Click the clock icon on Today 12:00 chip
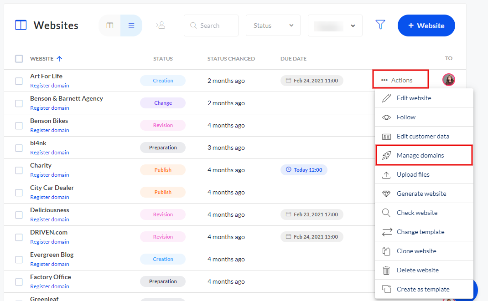The width and height of the screenshot is (488, 301). (288, 169)
